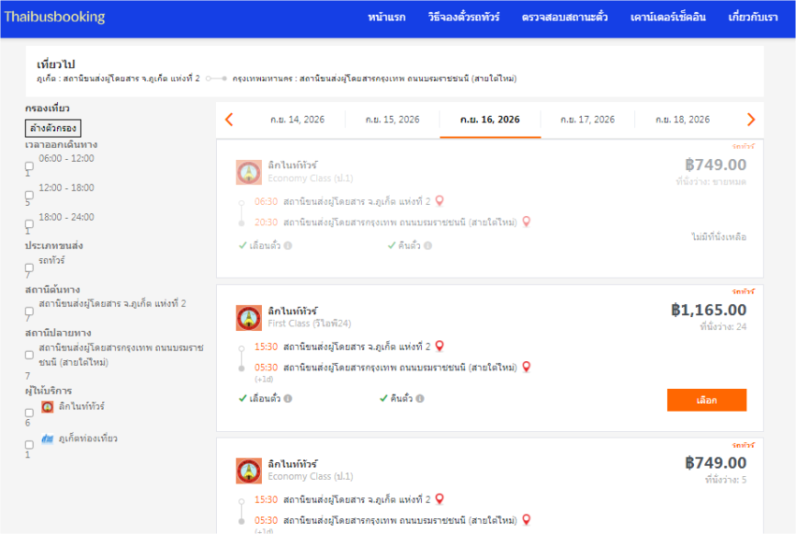Click operator logo on First Class trip
Screen dimensions: 796x534
[249, 318]
